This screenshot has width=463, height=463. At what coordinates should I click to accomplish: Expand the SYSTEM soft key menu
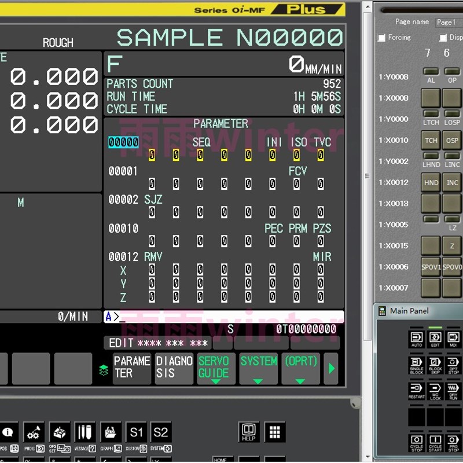click(x=258, y=369)
